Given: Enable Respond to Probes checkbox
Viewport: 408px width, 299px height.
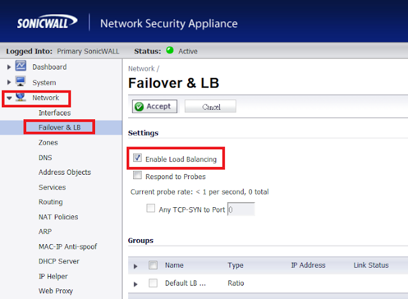Looking at the screenshot, I should 137,175.
